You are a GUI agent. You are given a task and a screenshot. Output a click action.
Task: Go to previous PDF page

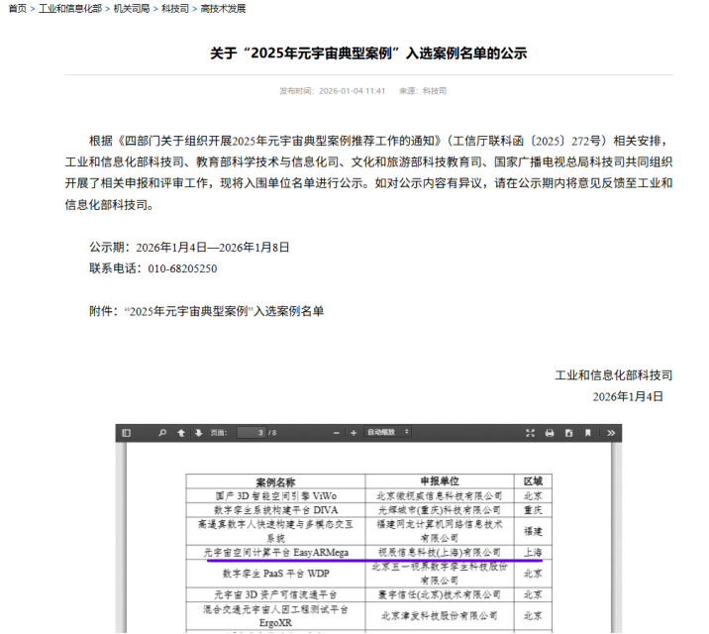click(181, 433)
